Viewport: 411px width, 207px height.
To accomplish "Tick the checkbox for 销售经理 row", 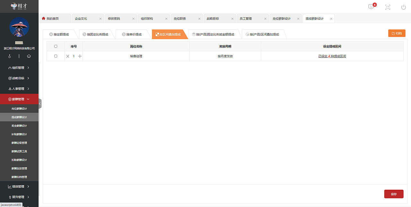I will tap(56, 56).
